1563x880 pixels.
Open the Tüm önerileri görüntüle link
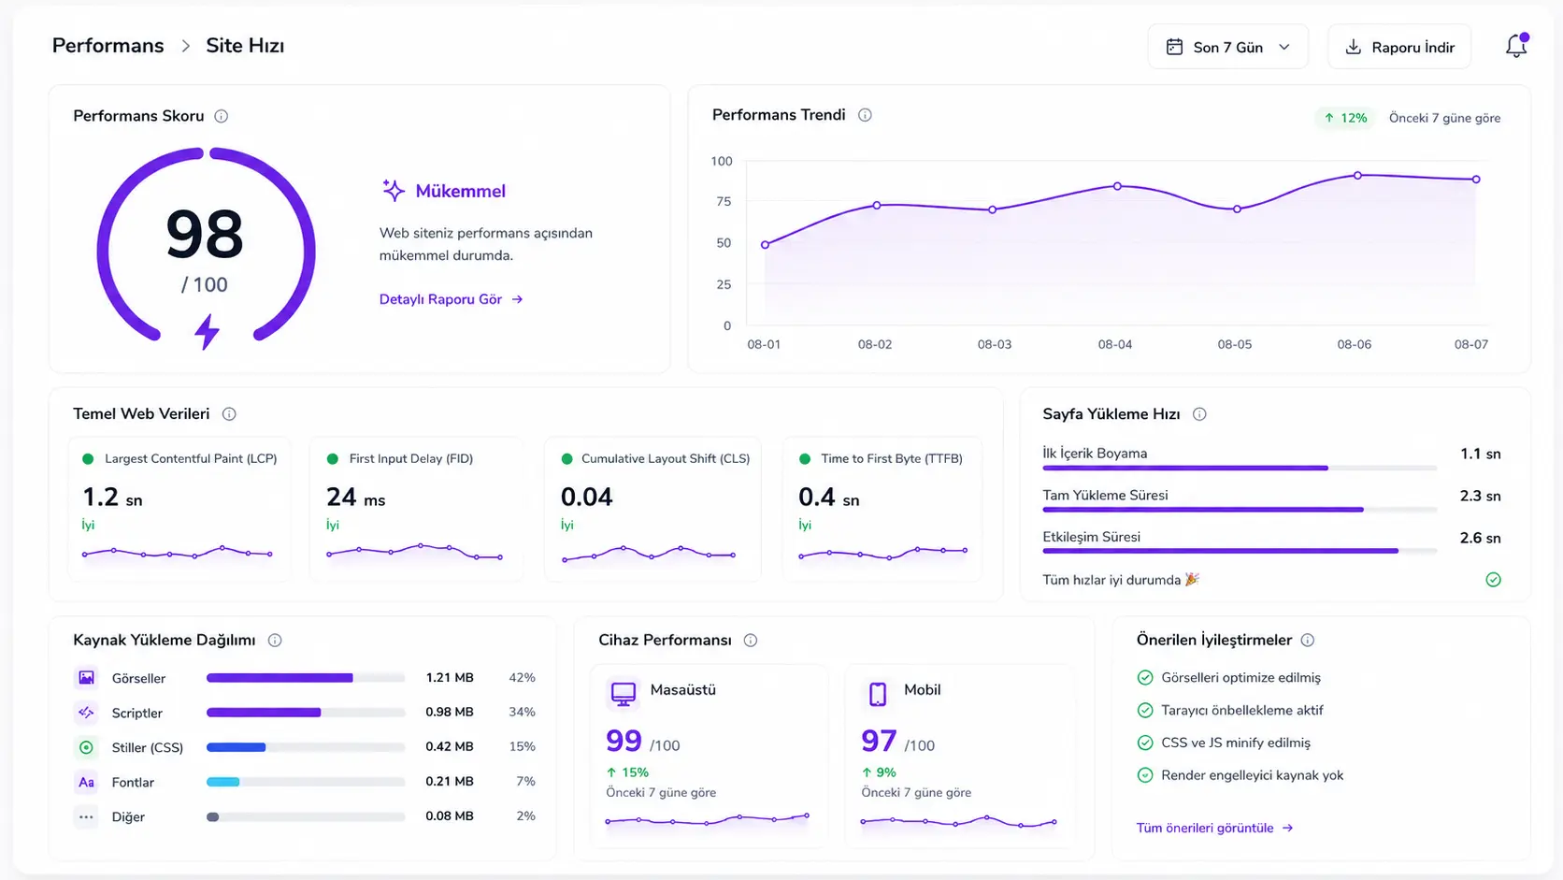[x=1214, y=828]
